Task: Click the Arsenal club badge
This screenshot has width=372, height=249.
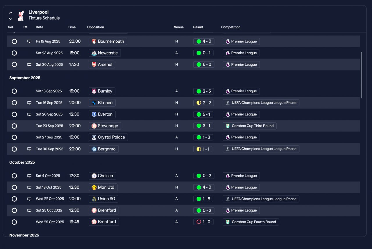Action: click(x=94, y=64)
